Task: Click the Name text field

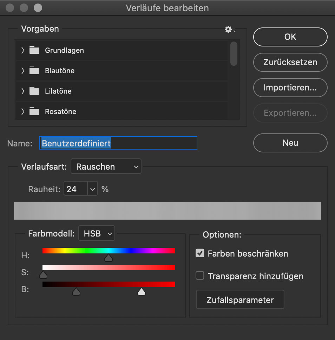Action: pos(118,143)
